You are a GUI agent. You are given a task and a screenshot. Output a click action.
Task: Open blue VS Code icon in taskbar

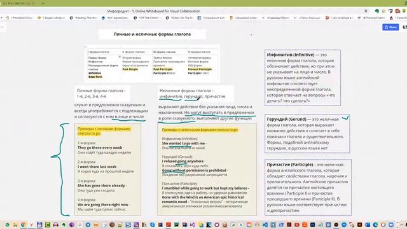pos(265,225)
